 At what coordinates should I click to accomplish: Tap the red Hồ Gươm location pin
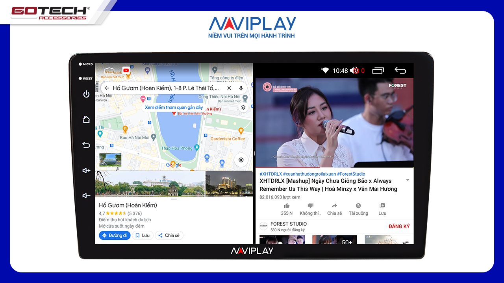coord(174,113)
